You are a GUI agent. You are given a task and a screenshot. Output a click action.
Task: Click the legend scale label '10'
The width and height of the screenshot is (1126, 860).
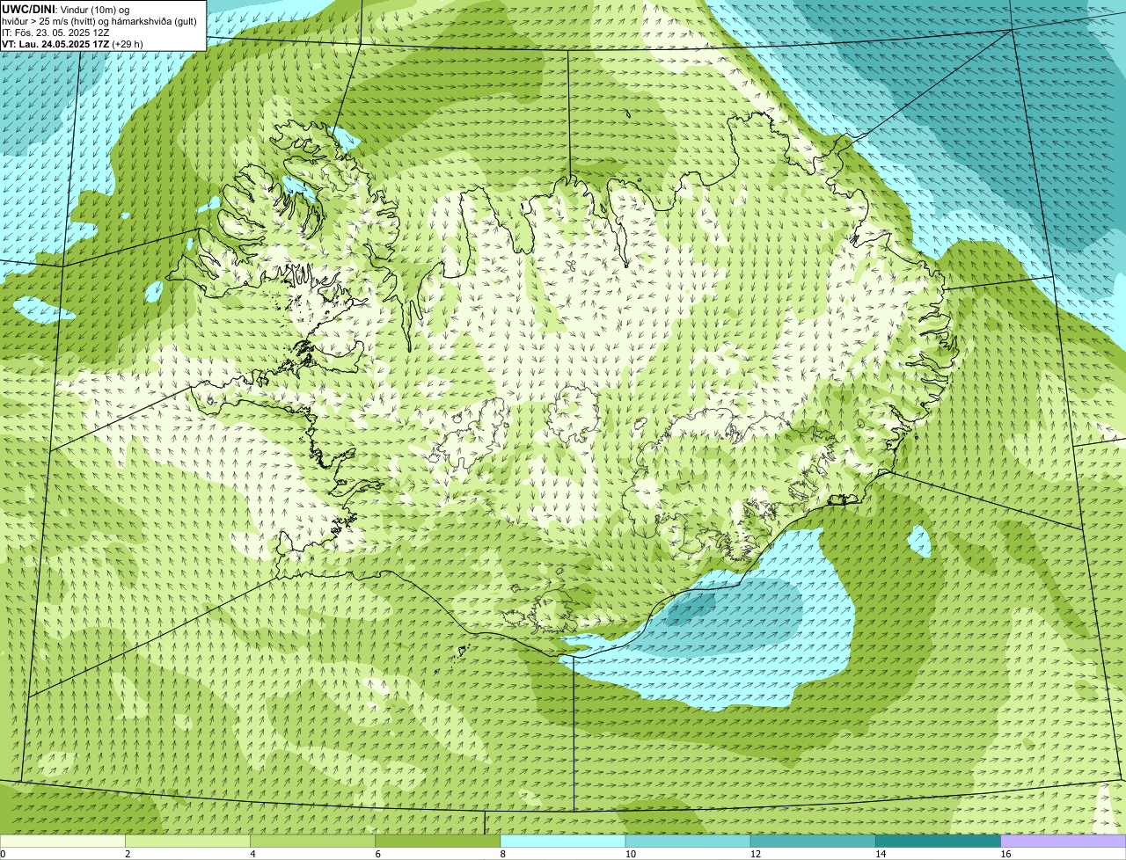[x=630, y=854]
